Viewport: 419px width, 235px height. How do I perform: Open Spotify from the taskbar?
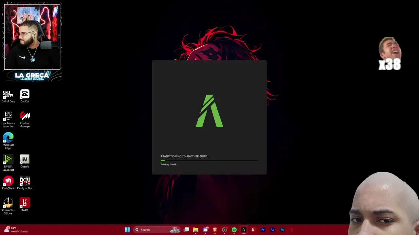point(234,230)
